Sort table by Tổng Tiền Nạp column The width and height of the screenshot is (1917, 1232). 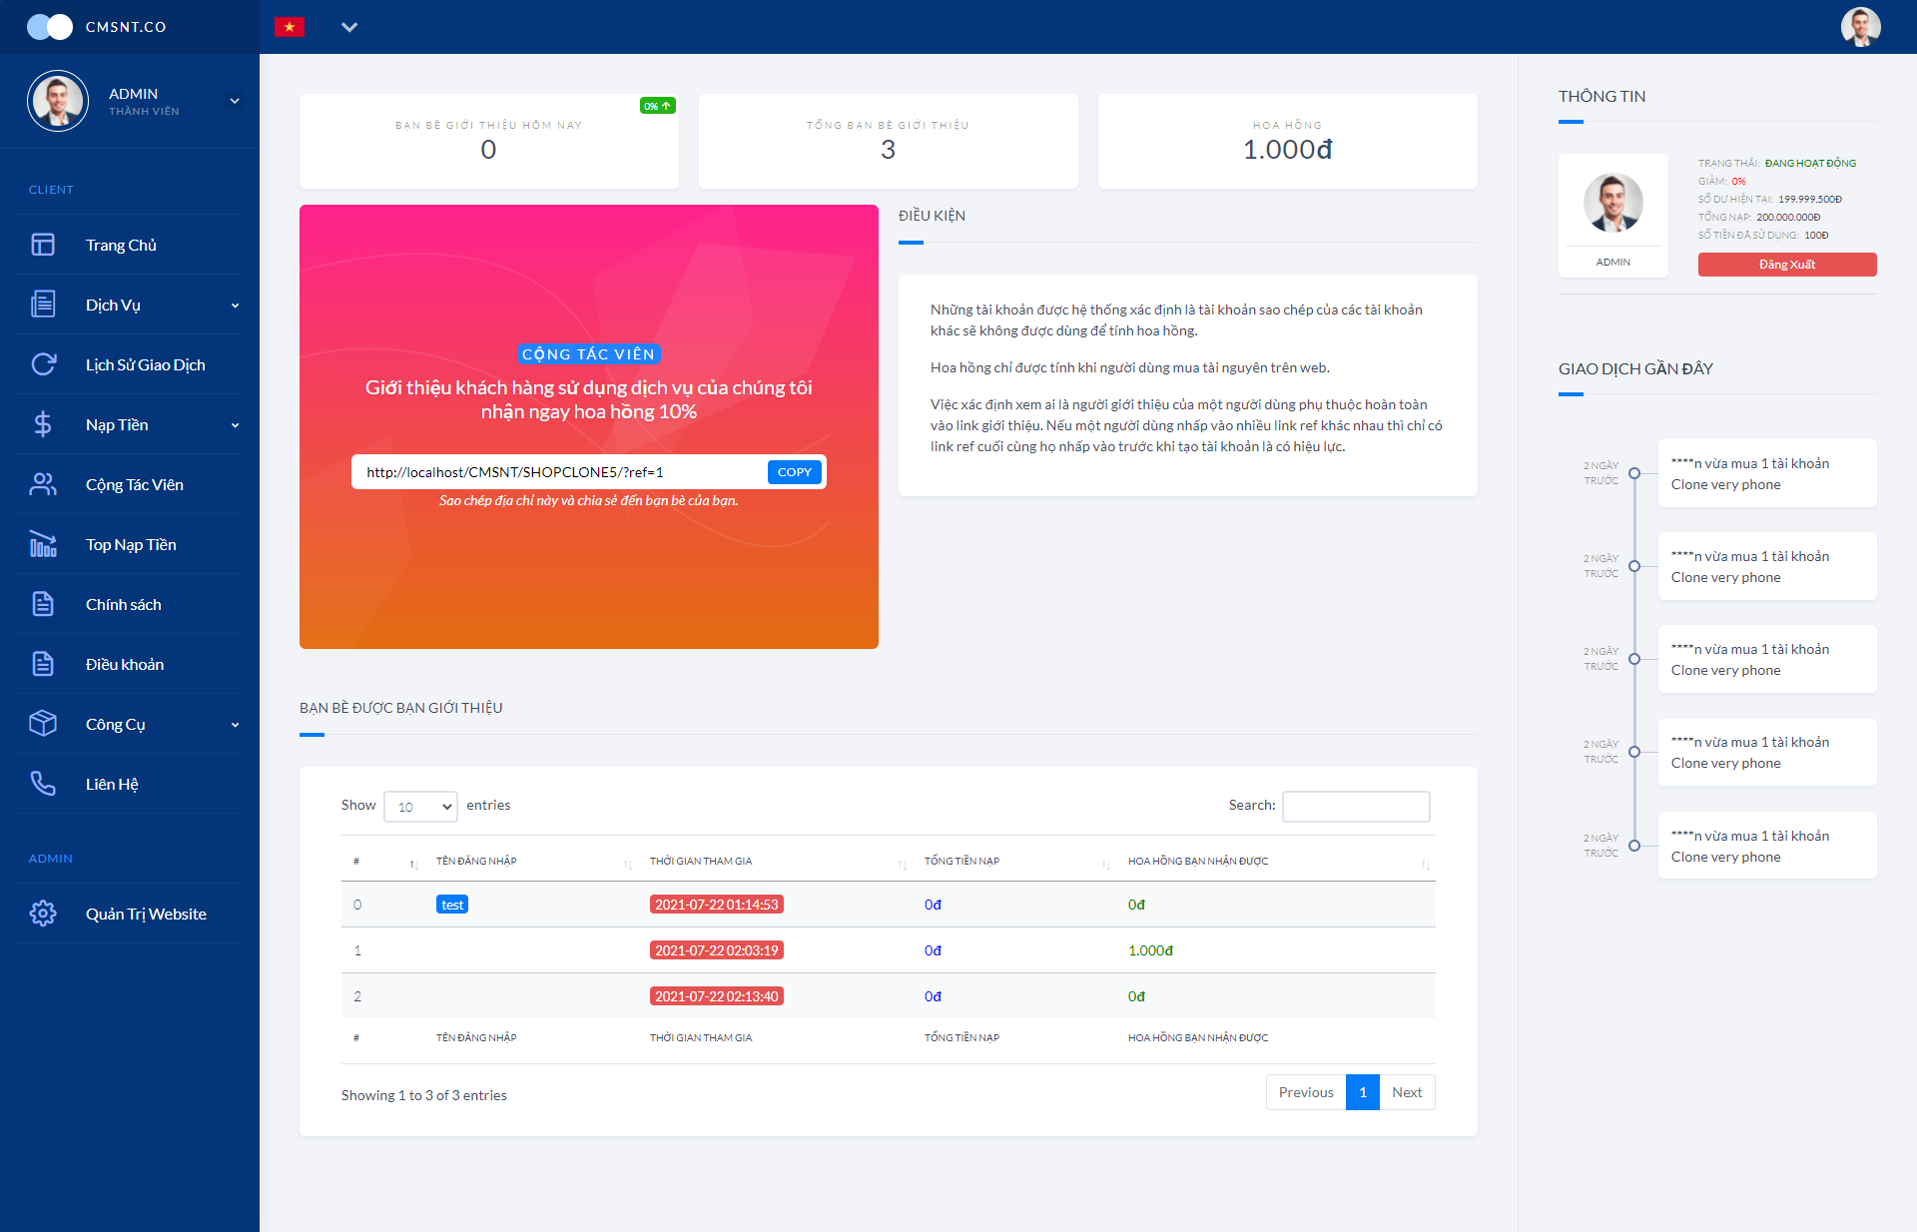coord(1012,862)
